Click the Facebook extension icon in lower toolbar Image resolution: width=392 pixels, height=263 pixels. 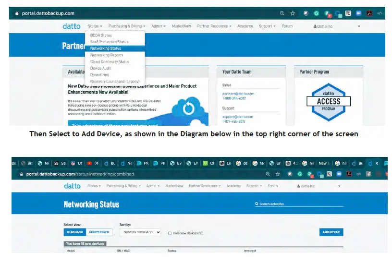tap(368, 174)
